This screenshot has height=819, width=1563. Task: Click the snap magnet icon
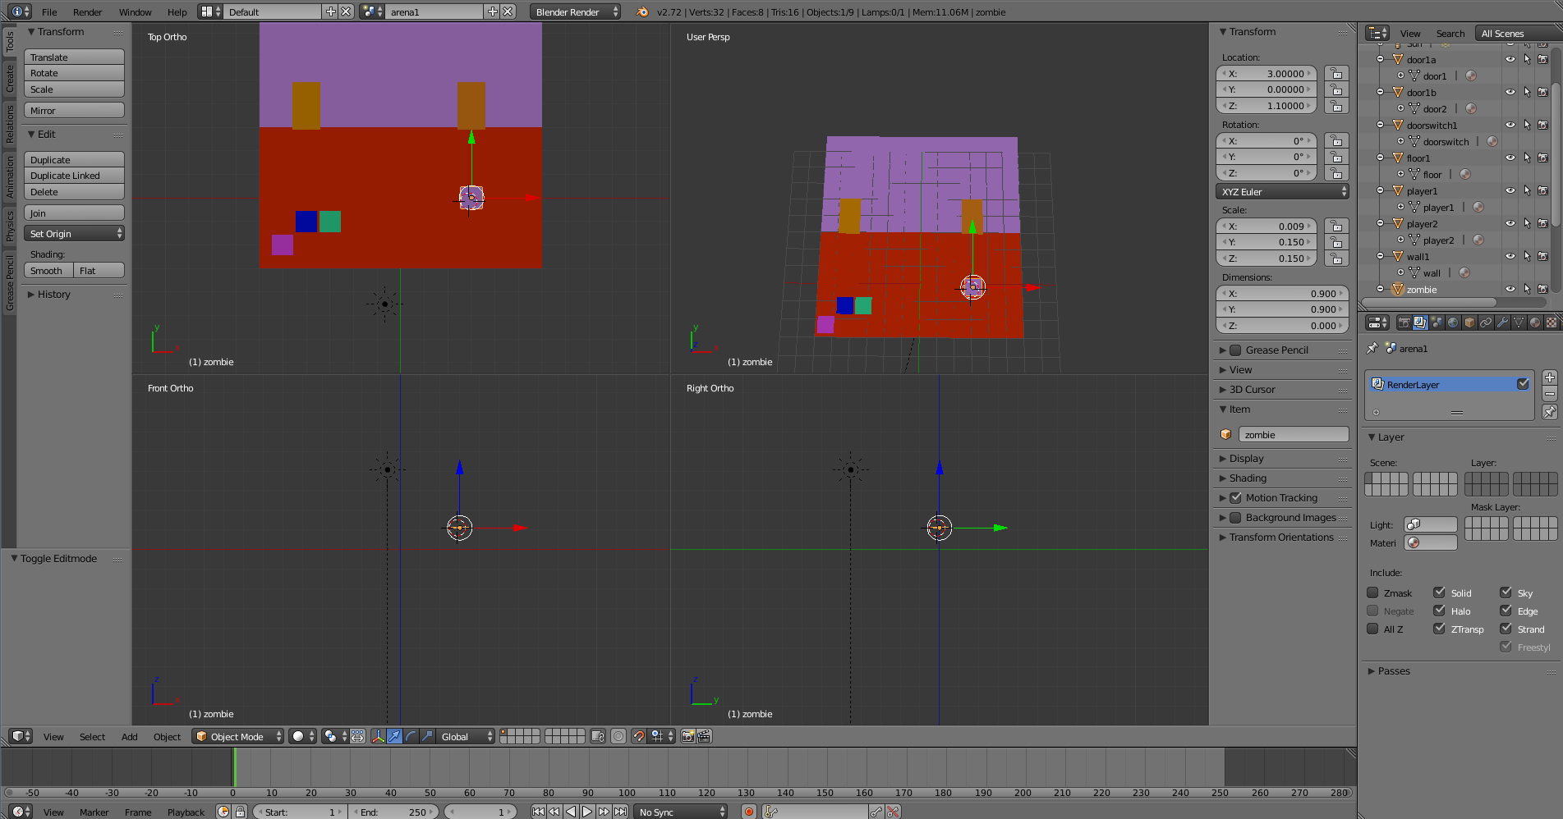pyautogui.click(x=638, y=736)
